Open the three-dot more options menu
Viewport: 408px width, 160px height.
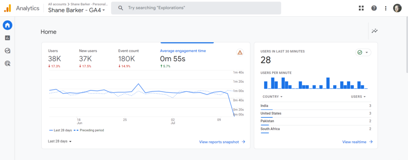pyautogui.click(x=386, y=8)
